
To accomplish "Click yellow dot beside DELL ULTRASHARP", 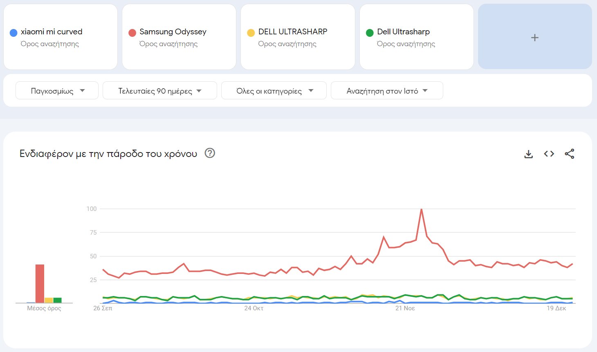I will (x=251, y=33).
